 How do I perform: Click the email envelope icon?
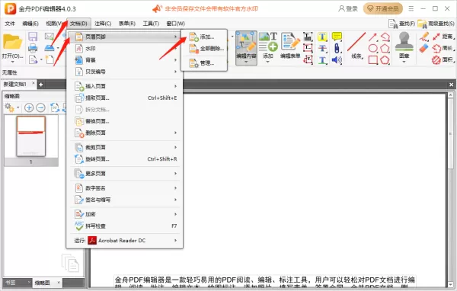pyautogui.click(x=49, y=37)
